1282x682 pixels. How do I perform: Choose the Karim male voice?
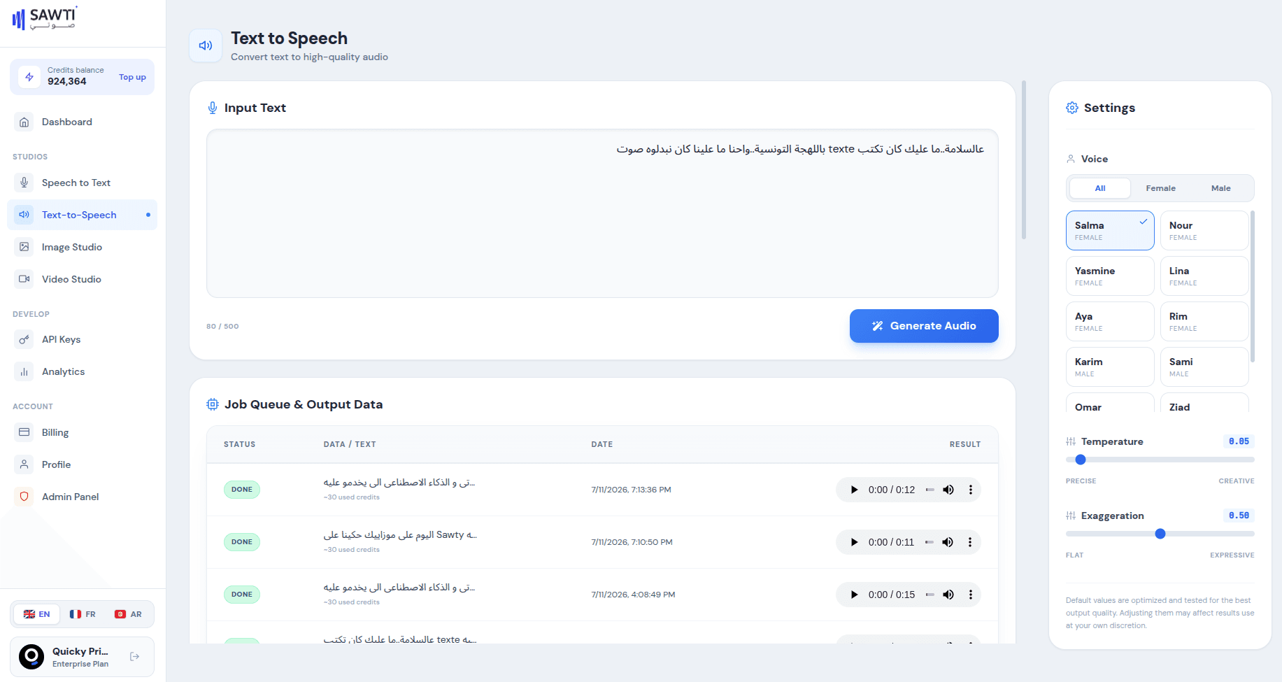(x=1110, y=367)
